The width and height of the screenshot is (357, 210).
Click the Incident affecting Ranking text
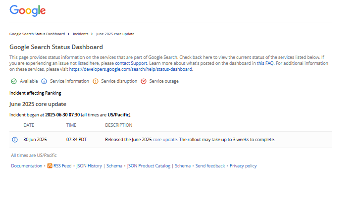tap(35, 93)
